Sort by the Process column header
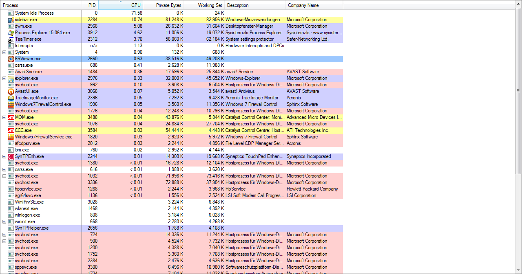 41,5
